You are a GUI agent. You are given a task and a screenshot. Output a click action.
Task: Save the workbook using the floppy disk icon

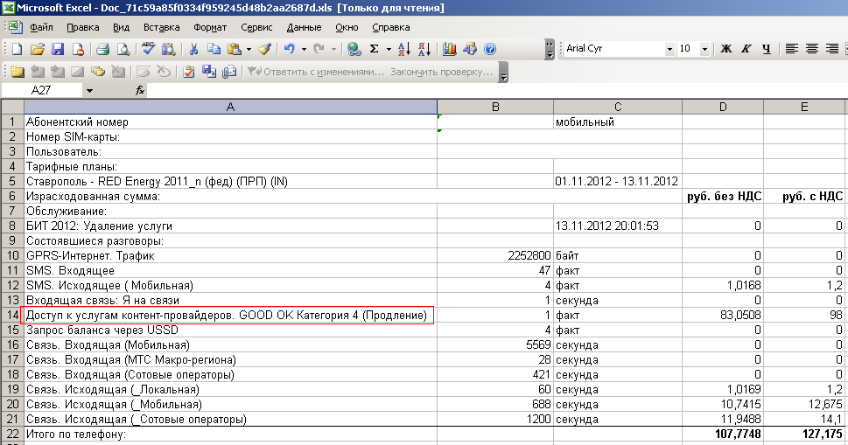tap(58, 49)
